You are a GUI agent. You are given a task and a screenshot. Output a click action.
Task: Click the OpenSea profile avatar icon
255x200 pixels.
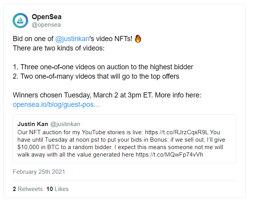[x=20, y=21]
